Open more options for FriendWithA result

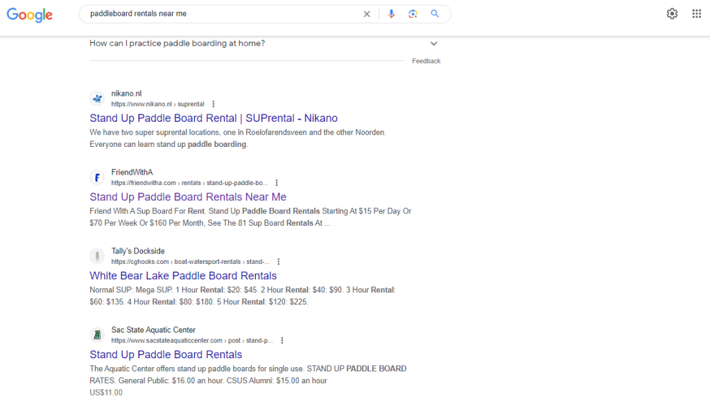[277, 183]
